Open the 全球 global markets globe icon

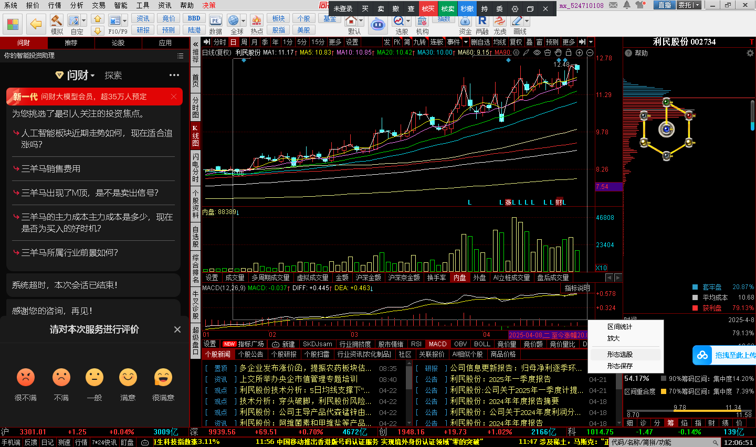(234, 20)
